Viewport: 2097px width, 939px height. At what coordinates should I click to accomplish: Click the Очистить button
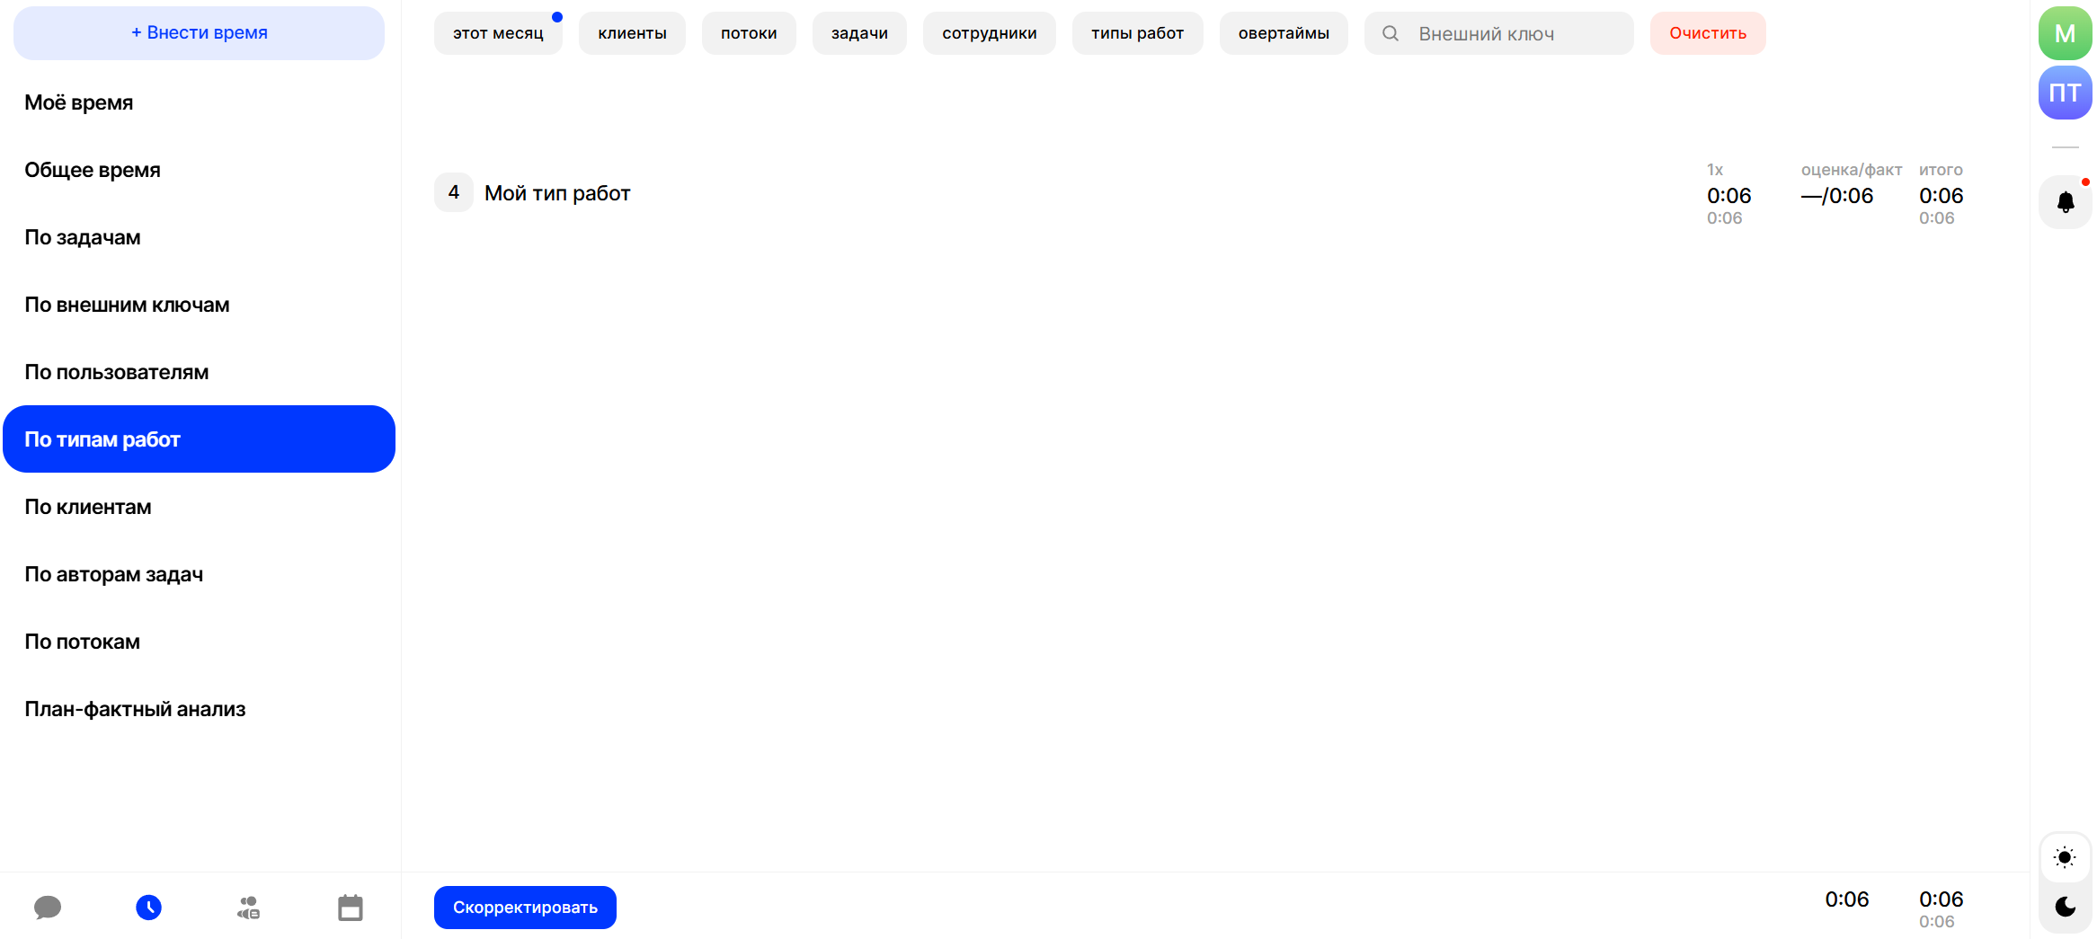tap(1707, 33)
